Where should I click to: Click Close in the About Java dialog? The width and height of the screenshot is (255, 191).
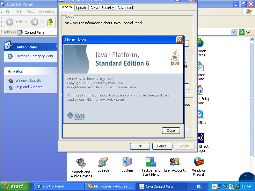click(171, 131)
